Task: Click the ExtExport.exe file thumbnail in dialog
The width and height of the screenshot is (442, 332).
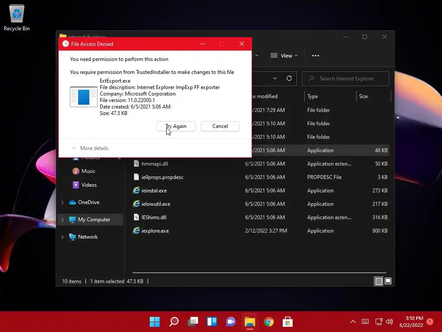Action: click(84, 97)
